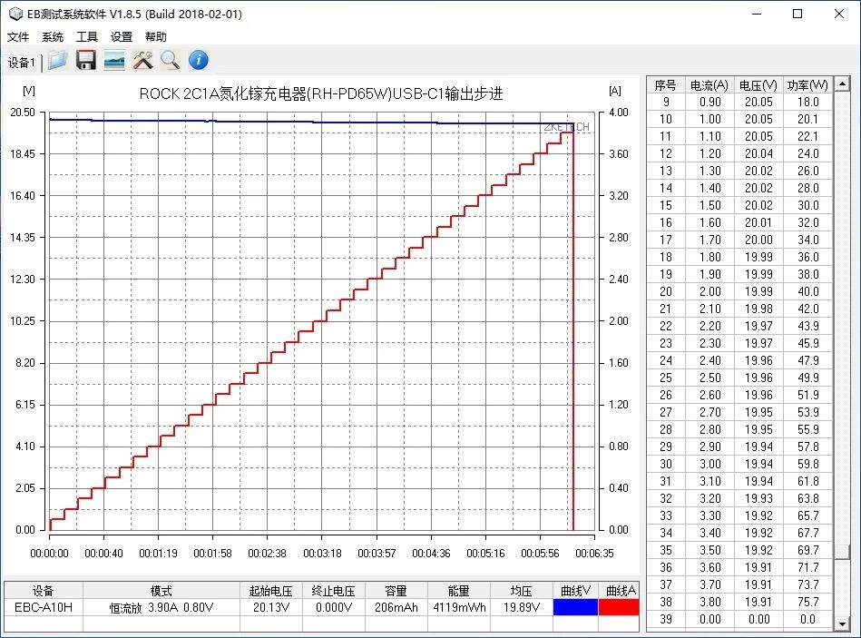861x638 pixels.
Task: Click the 终止电压 header
Action: tap(334, 591)
